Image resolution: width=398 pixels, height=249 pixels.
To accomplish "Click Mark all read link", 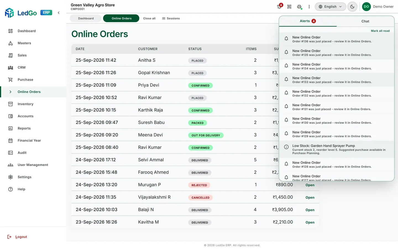I will pyautogui.click(x=380, y=31).
